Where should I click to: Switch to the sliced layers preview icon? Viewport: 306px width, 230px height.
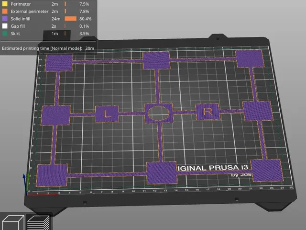(39, 222)
